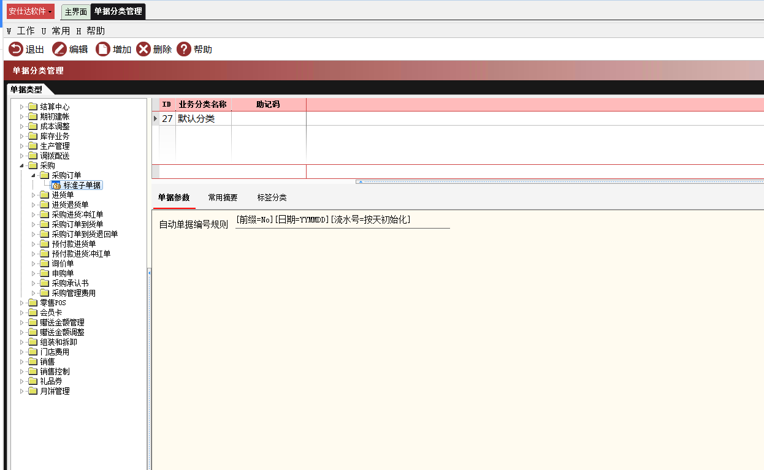The width and height of the screenshot is (764, 470).
Task: Switch to the 常用摘要 tab
Action: [x=223, y=197]
